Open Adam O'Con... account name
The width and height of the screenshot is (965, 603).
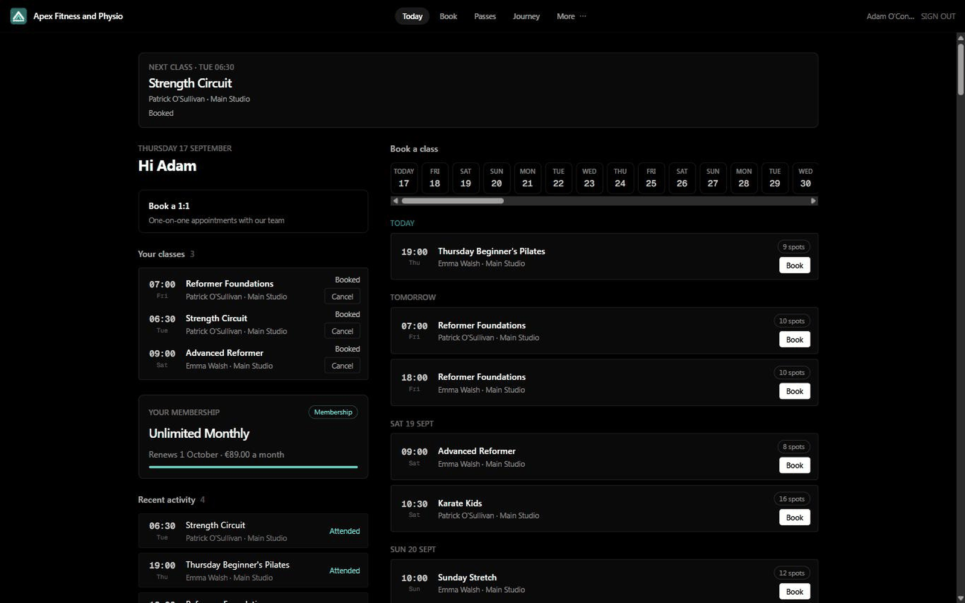(x=890, y=16)
